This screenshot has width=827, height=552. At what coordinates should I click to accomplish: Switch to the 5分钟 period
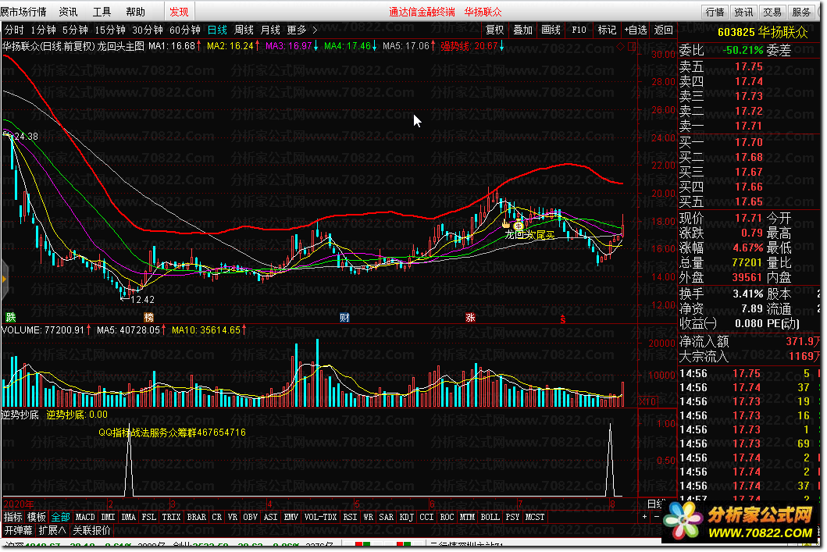pyautogui.click(x=75, y=30)
